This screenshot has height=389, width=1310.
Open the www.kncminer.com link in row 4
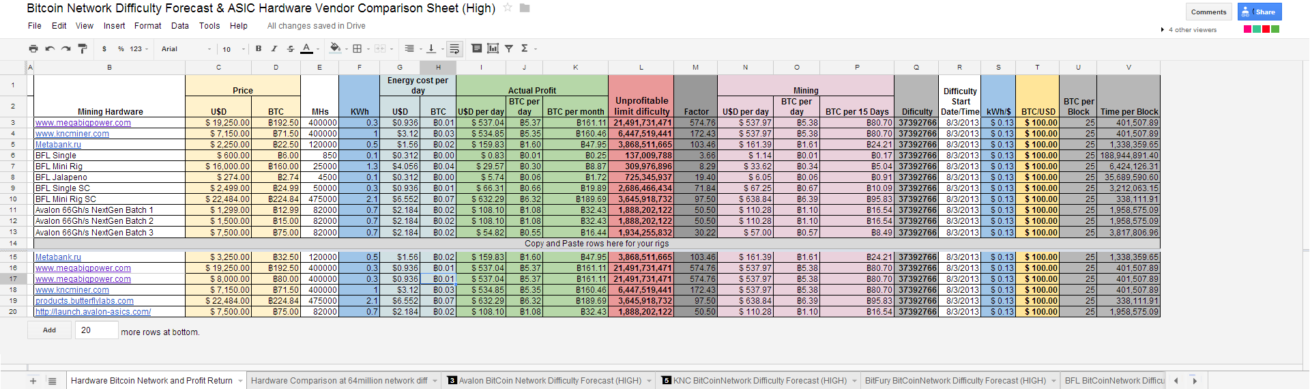[72, 134]
